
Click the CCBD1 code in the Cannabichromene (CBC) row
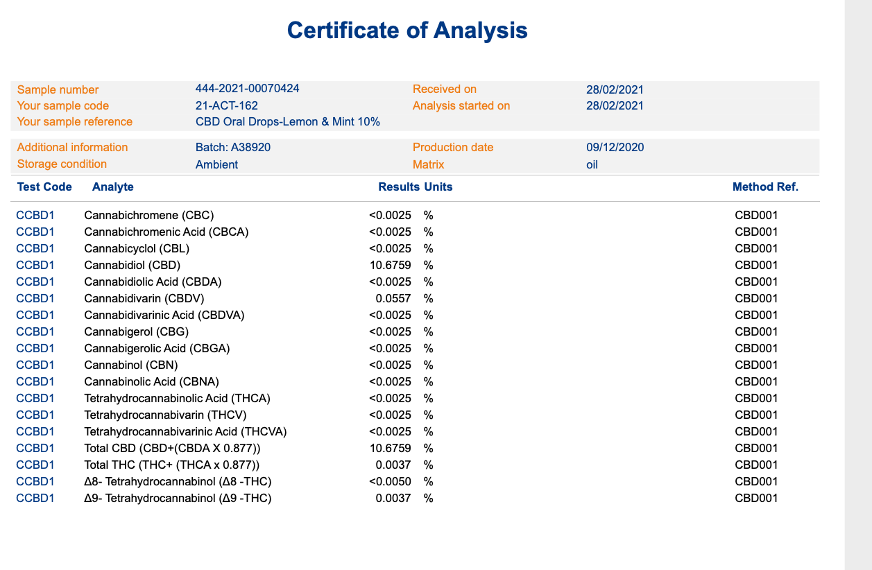point(35,215)
